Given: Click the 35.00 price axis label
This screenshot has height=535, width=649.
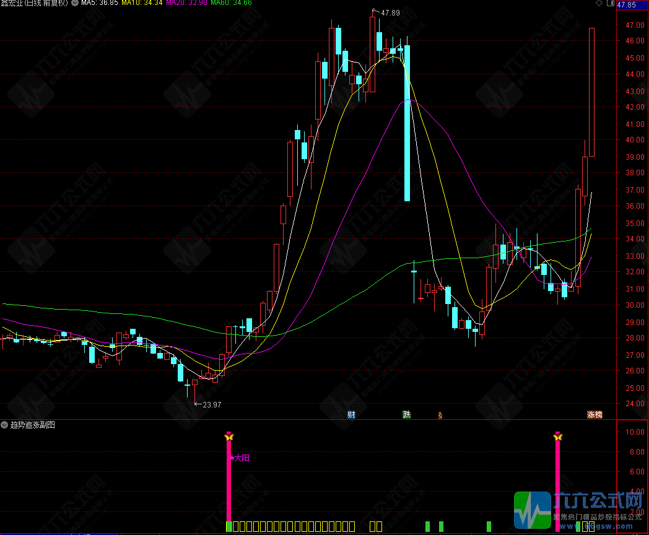Looking at the screenshot, I should [635, 223].
